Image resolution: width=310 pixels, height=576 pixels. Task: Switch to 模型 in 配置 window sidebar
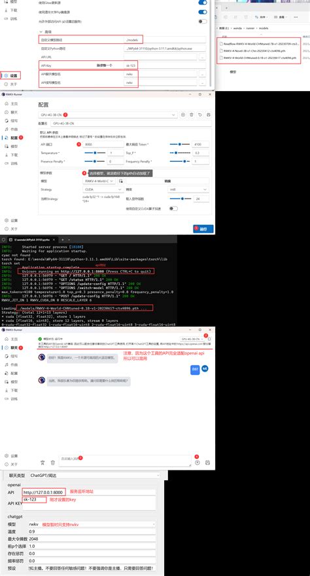pos(11,146)
